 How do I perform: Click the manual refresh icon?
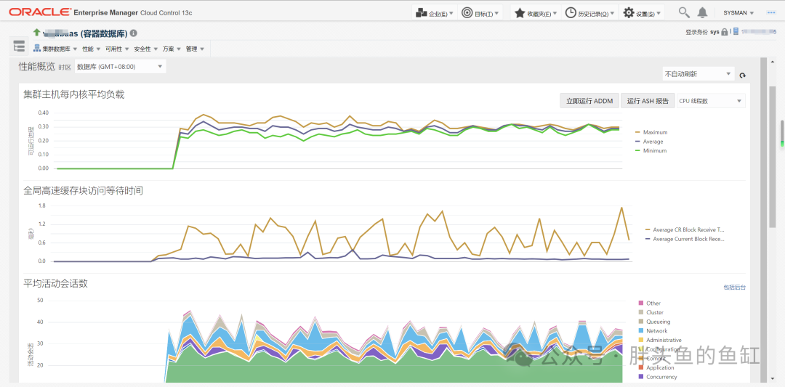[x=743, y=76]
